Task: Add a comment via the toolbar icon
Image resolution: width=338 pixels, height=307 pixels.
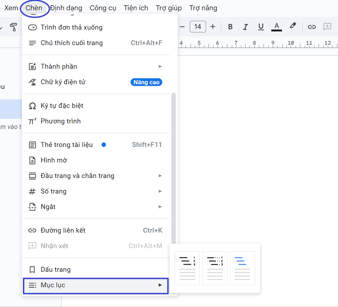Action: (327, 26)
